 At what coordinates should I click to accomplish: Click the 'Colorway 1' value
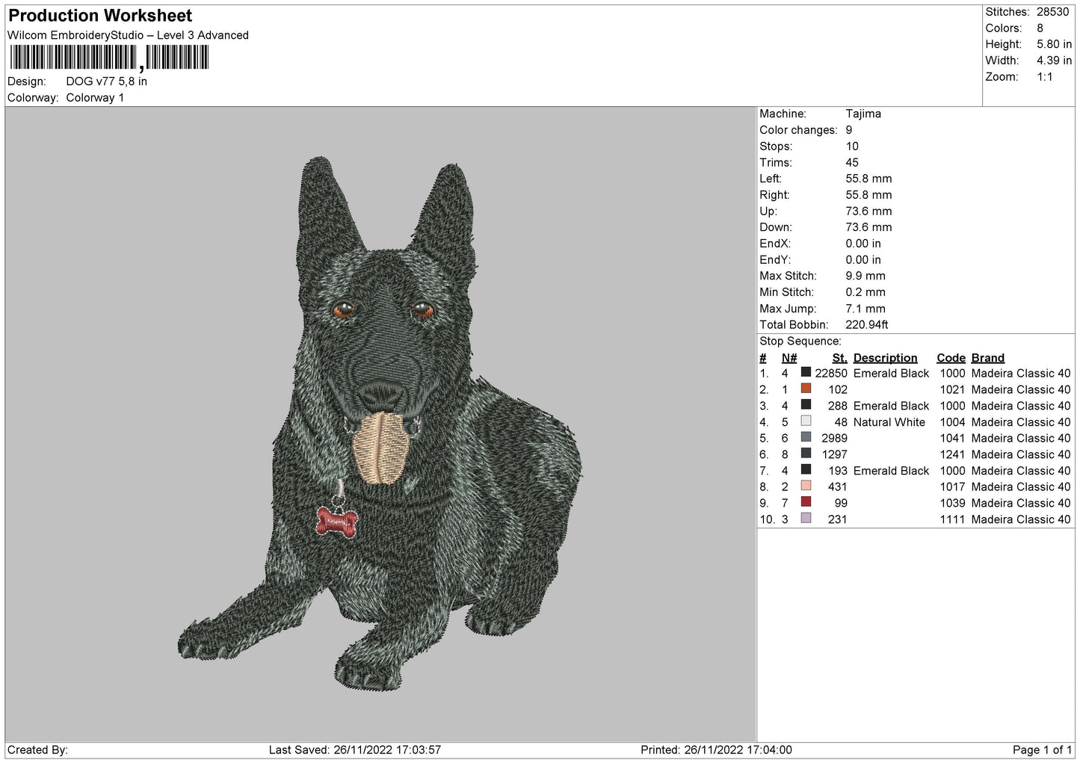[95, 98]
